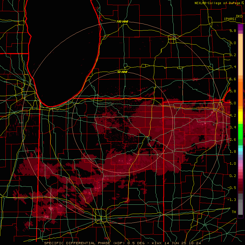Viewport: 245px width, 245px height.
Task: Click the DKD label above color scale
Action: pyautogui.click(x=239, y=16)
